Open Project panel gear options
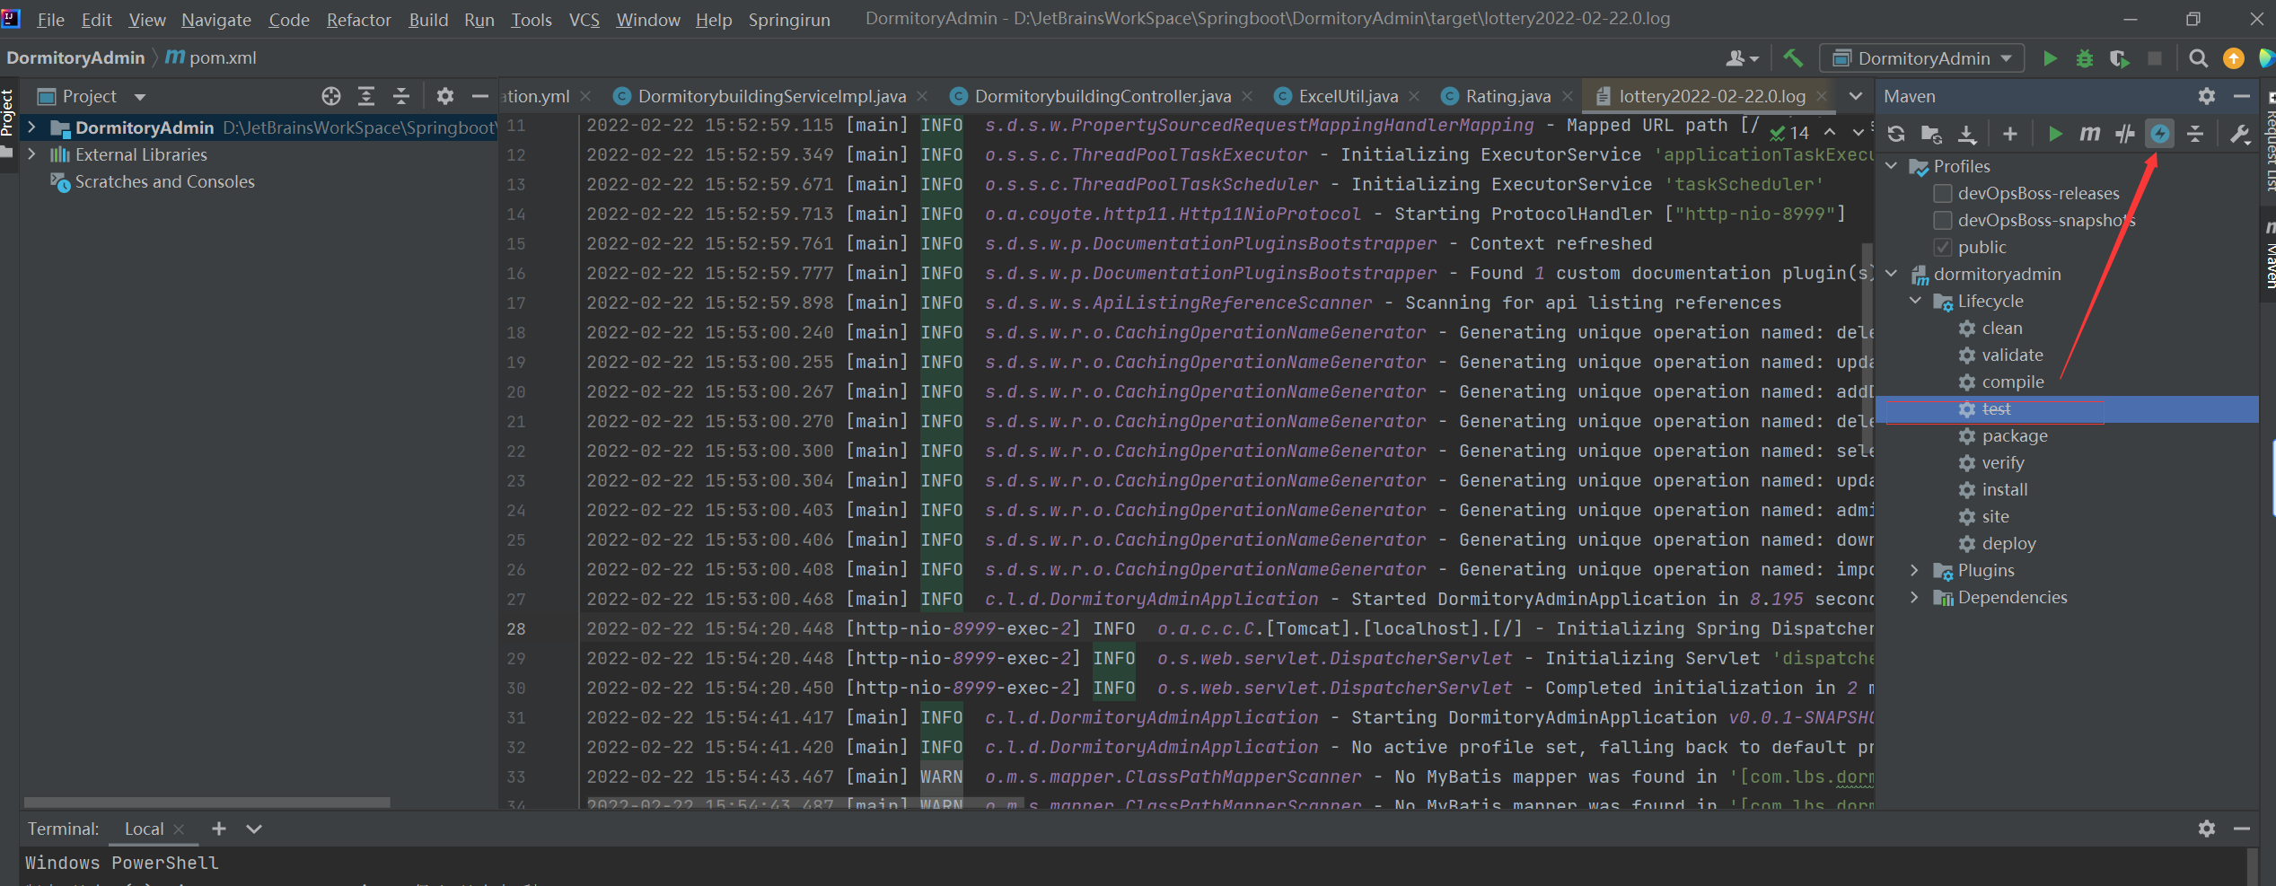Screen dimensions: 2276x886 click(445, 96)
